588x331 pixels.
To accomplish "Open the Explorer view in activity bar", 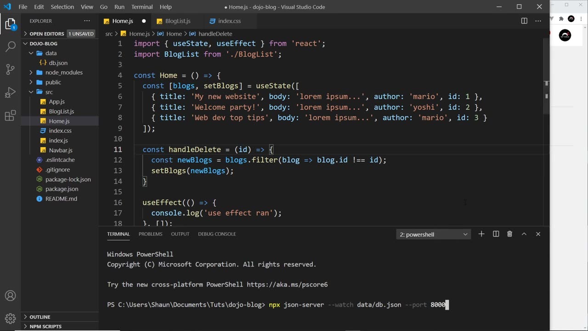I will (10, 24).
